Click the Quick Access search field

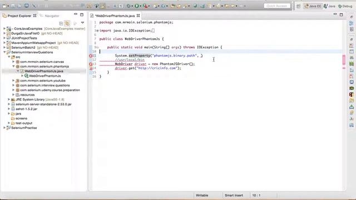277,6
